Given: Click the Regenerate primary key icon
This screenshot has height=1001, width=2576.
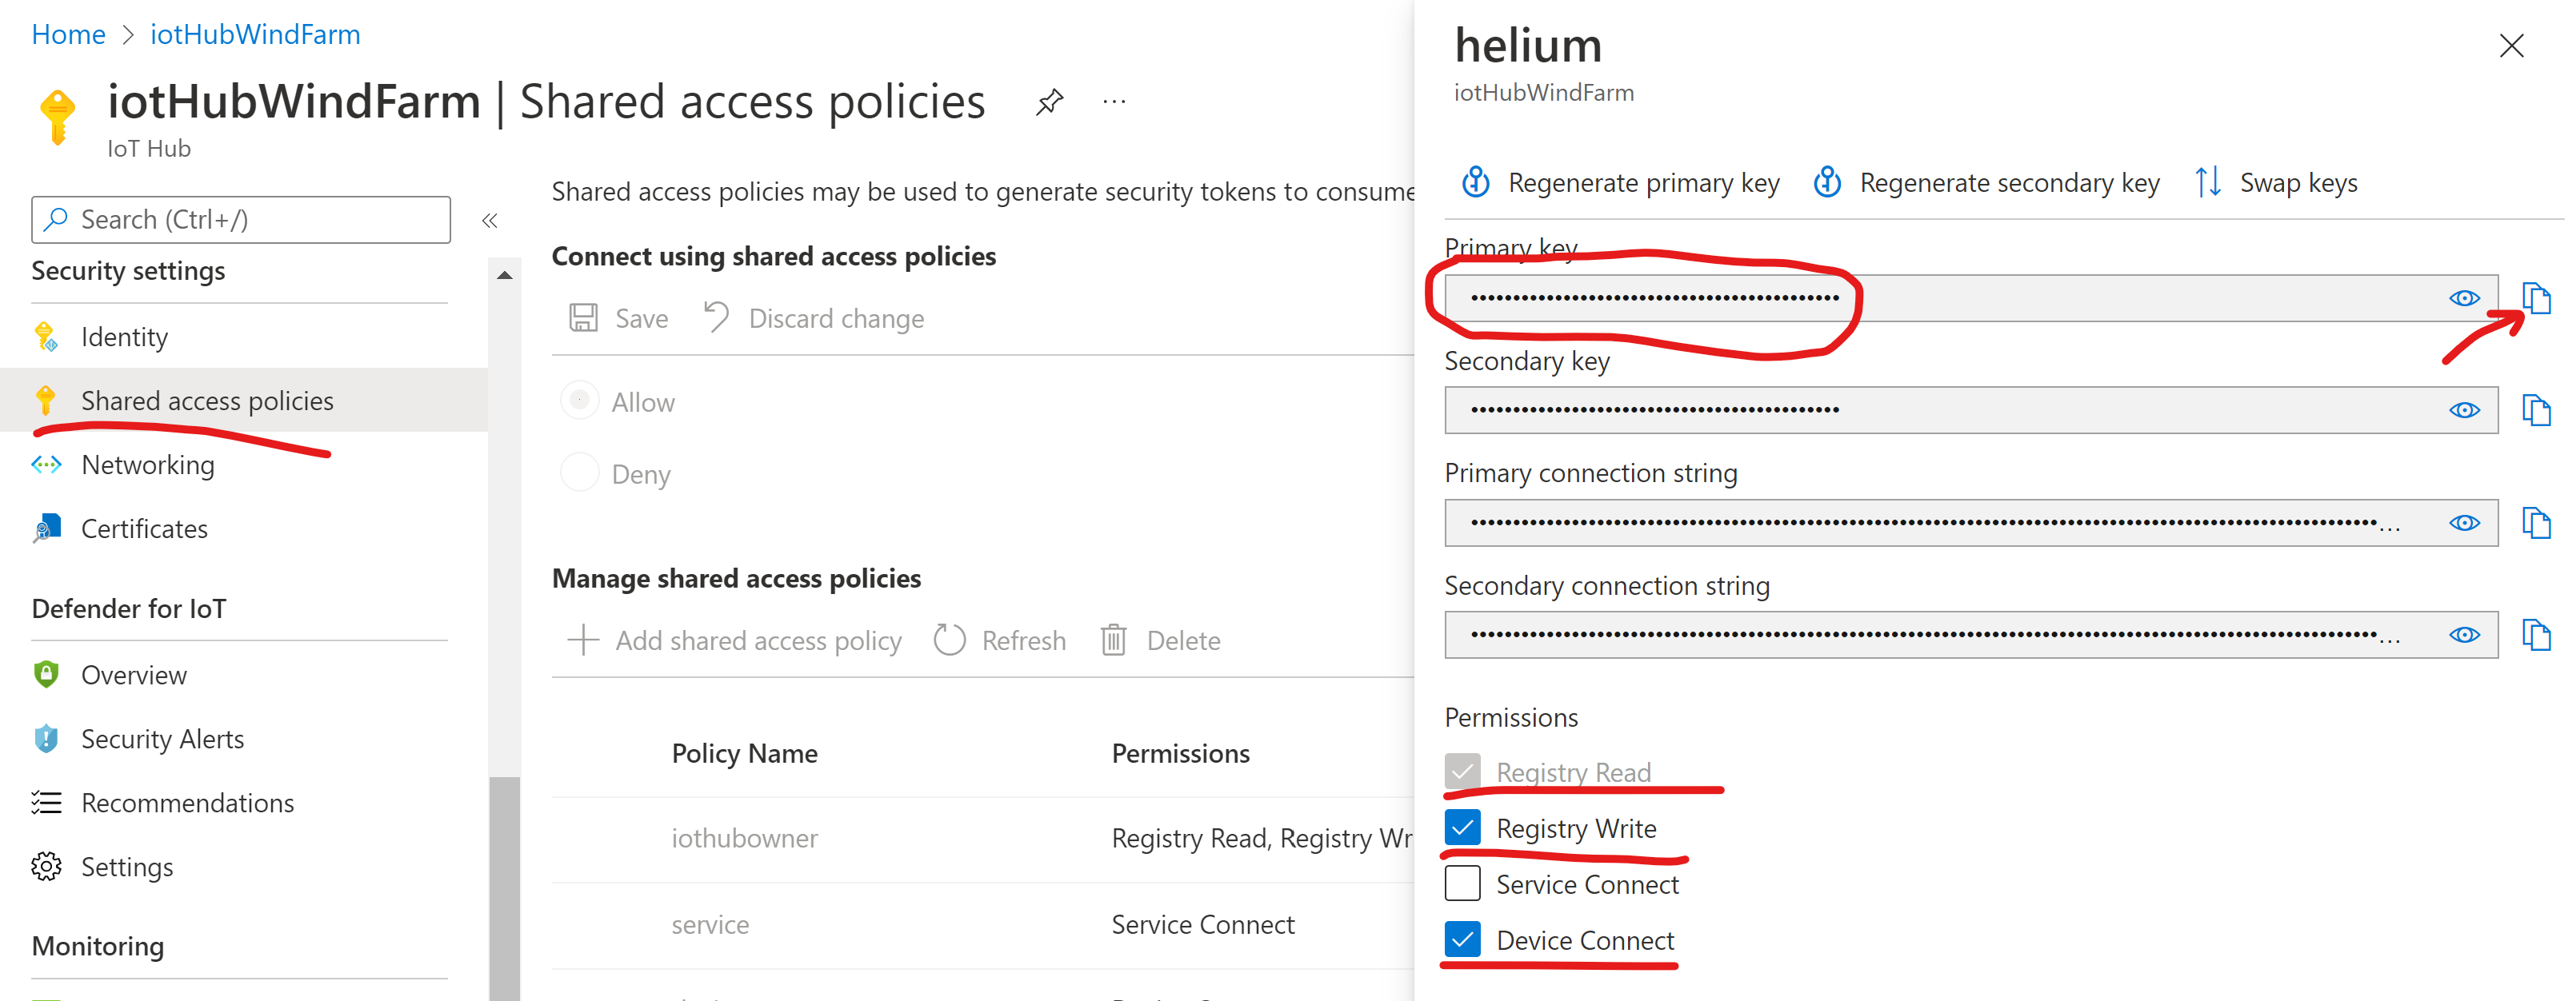Looking at the screenshot, I should click(1476, 183).
